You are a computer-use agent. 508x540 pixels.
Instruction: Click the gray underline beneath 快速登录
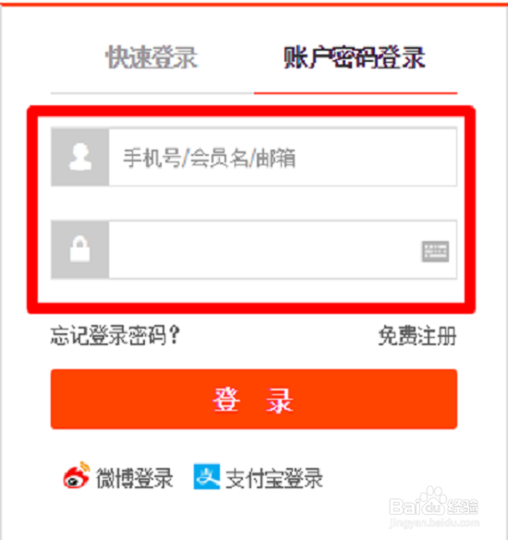pyautogui.click(x=152, y=93)
